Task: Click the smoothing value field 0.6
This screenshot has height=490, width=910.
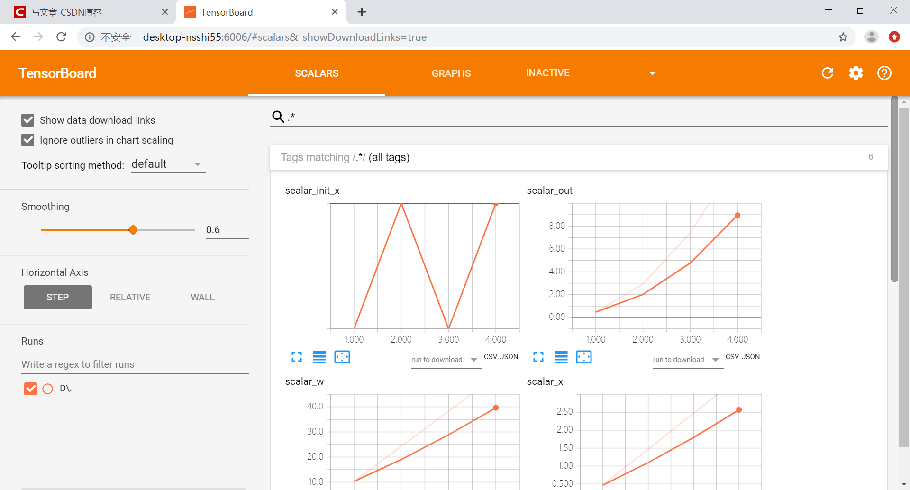Action: (227, 230)
